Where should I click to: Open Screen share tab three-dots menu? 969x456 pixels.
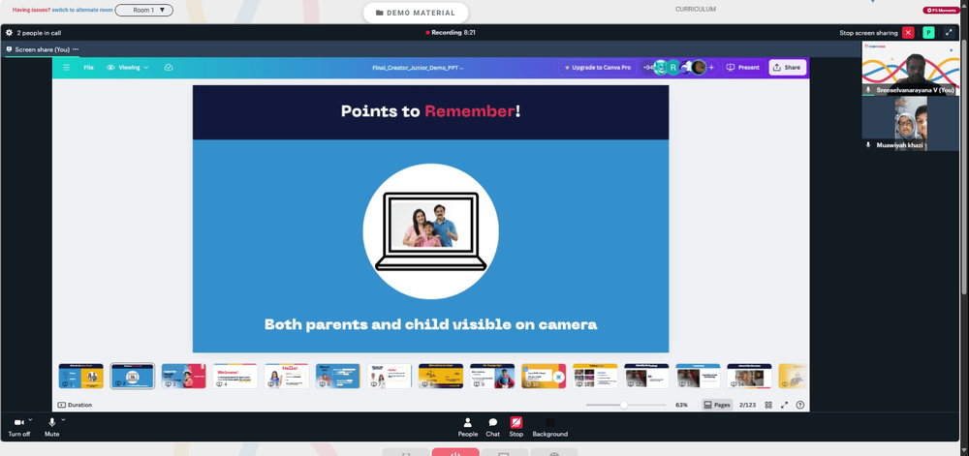[76, 49]
